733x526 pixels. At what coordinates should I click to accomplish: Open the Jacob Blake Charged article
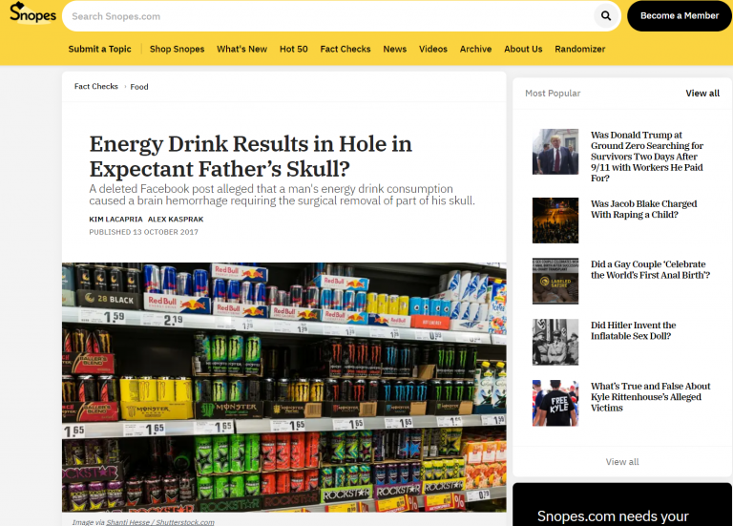[x=643, y=209]
